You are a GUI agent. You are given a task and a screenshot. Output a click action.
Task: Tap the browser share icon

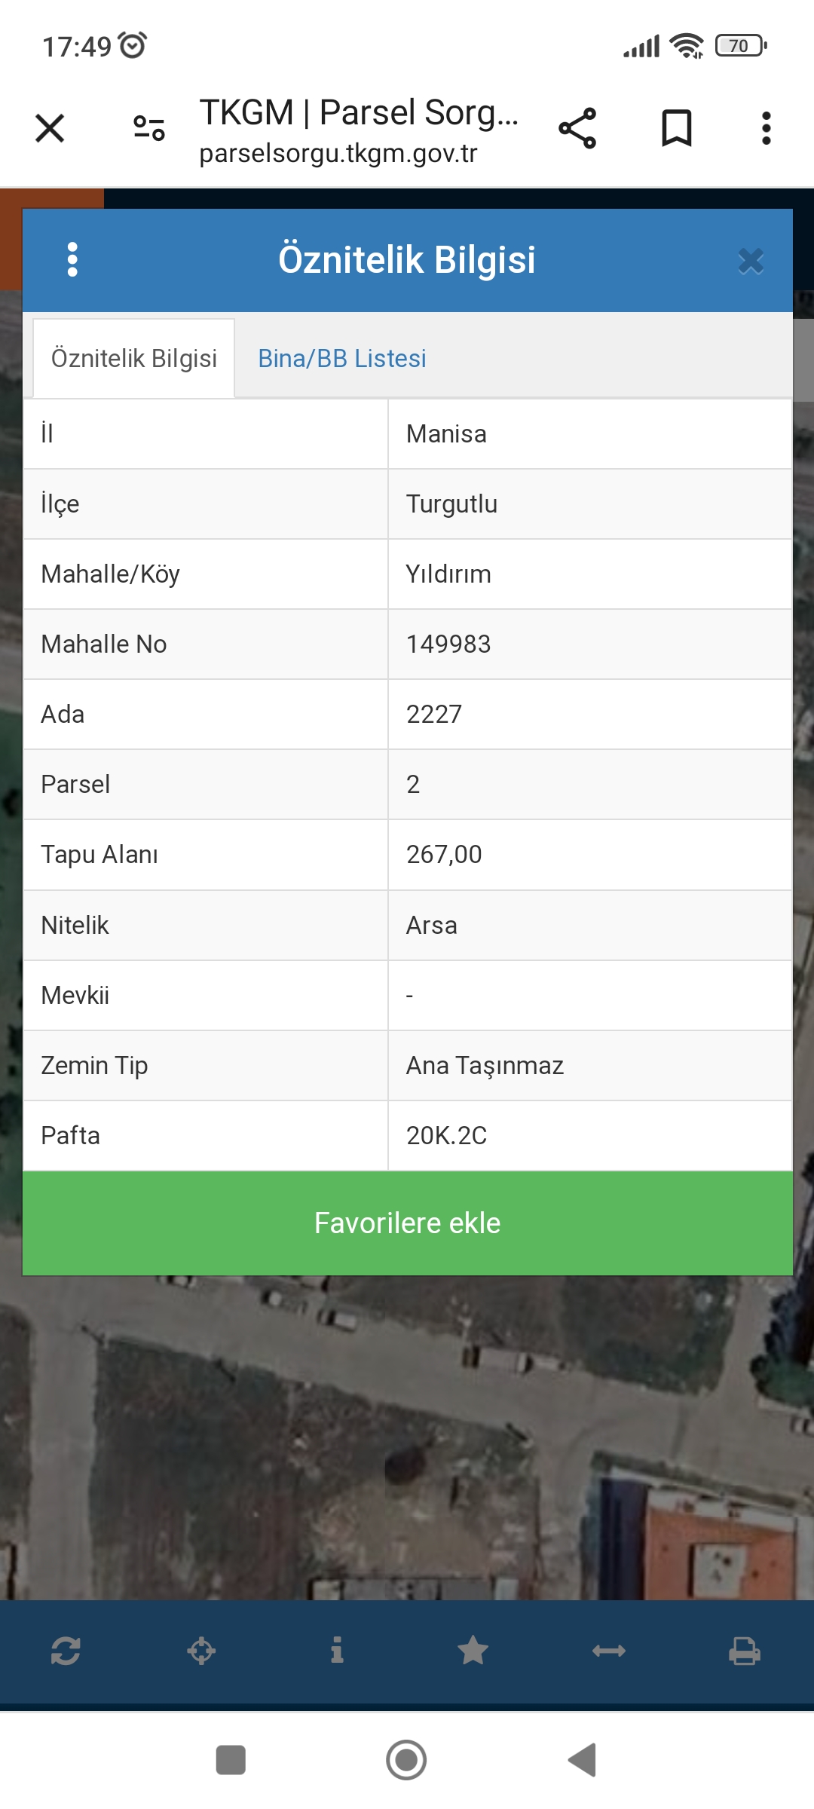pyautogui.click(x=577, y=128)
